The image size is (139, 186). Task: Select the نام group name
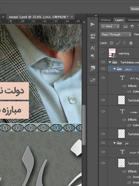(x=127, y=143)
